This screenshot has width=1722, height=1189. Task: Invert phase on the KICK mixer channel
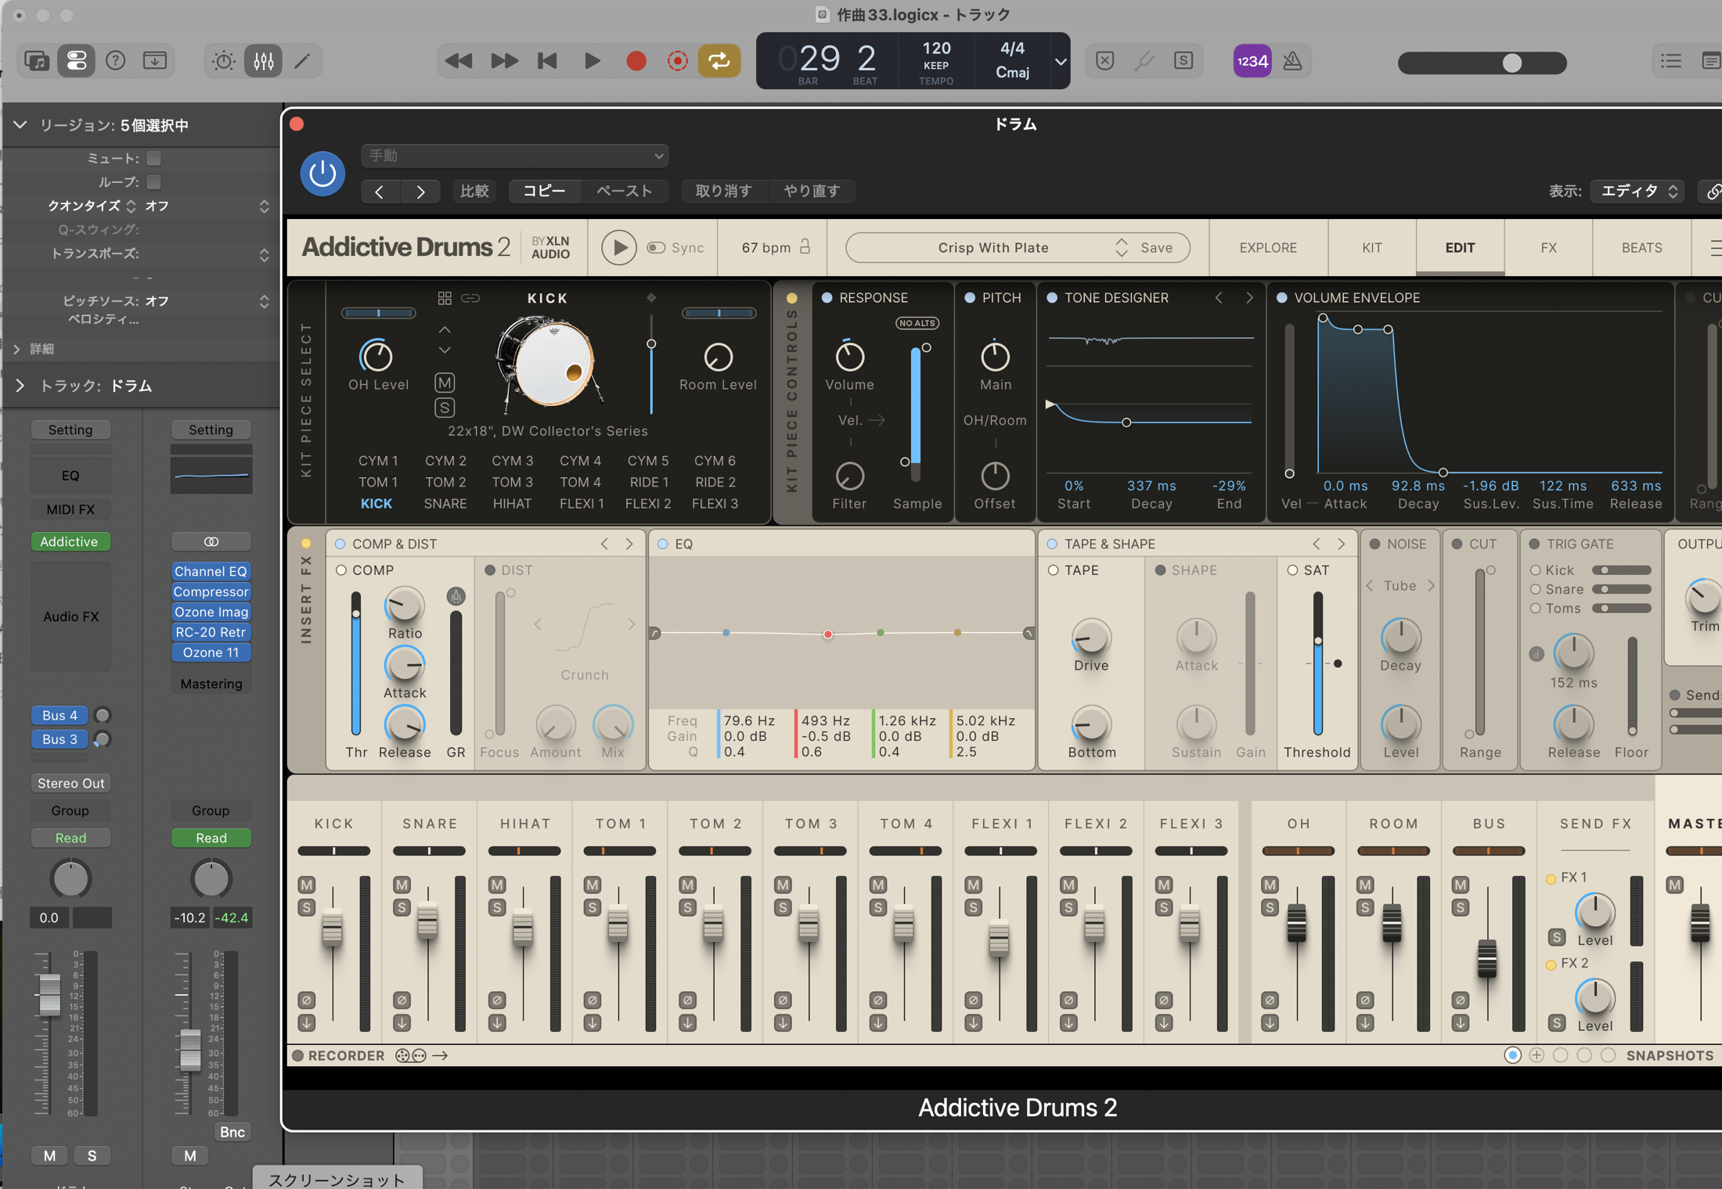point(307,1000)
